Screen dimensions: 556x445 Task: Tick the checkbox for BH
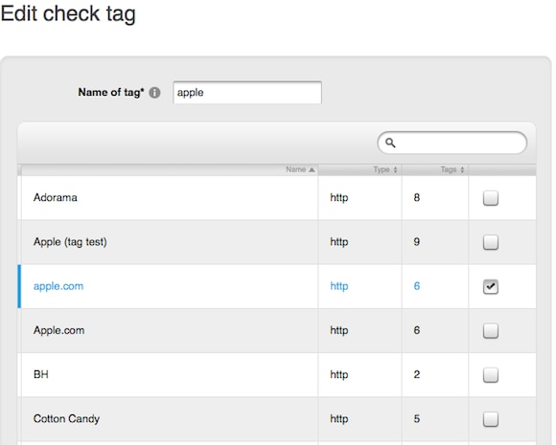[491, 375]
